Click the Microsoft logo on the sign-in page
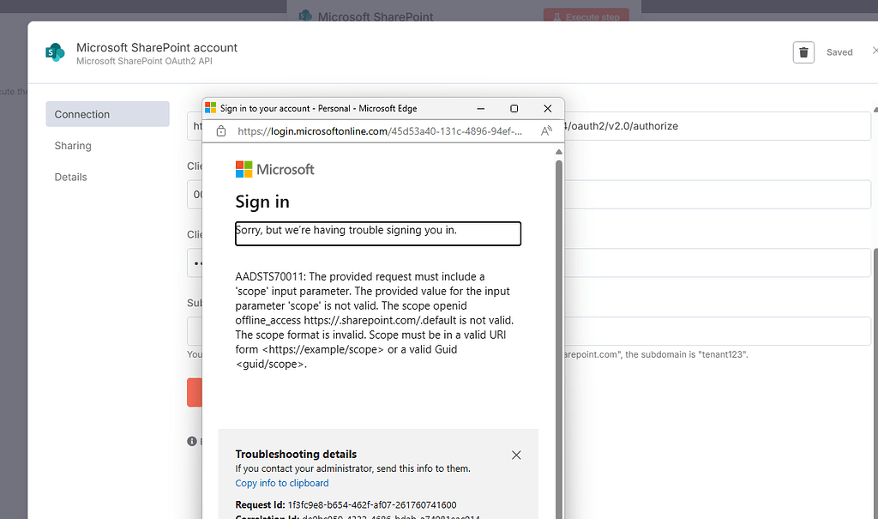 pos(244,169)
